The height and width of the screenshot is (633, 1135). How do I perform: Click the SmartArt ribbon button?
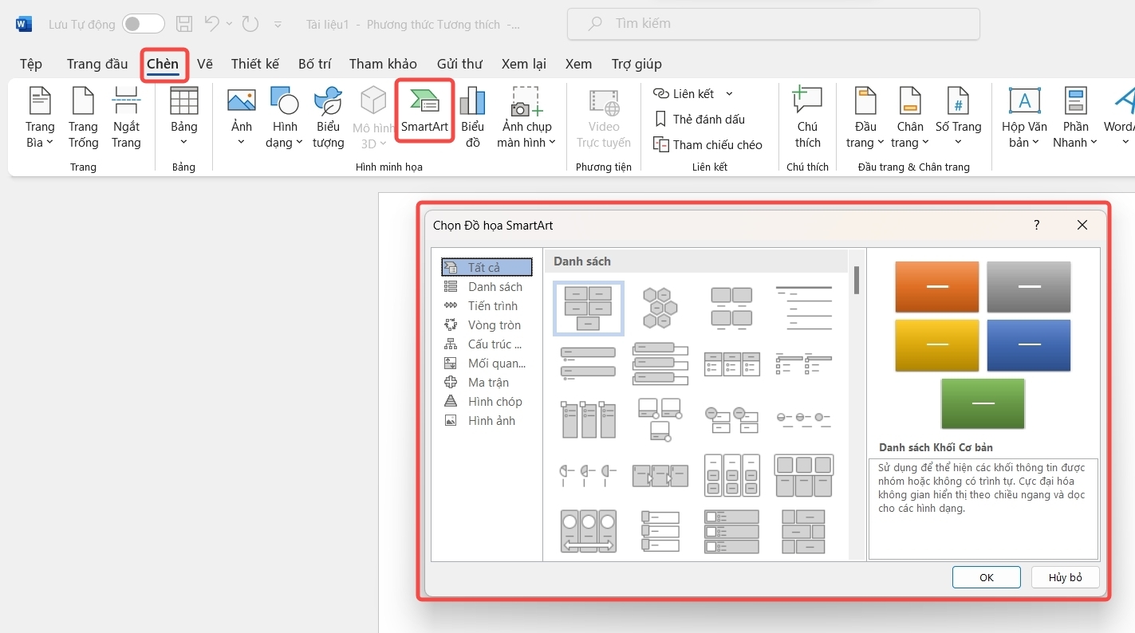424,111
